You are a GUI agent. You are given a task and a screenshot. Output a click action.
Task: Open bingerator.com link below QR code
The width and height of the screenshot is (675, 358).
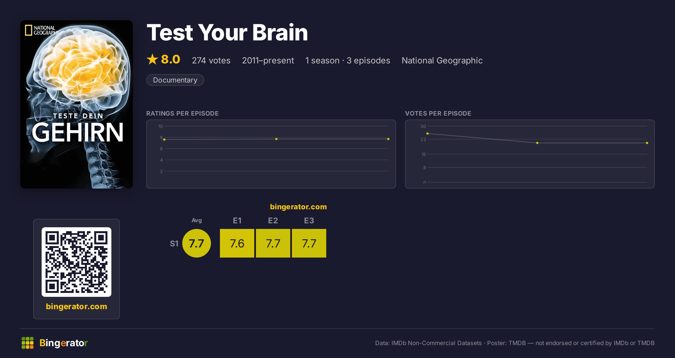(x=76, y=306)
